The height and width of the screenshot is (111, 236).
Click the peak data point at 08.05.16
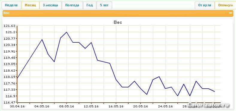point(66,32)
